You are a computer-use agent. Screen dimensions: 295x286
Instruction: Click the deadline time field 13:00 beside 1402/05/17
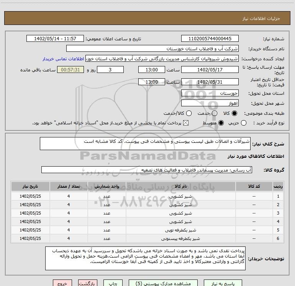[x=152, y=69]
